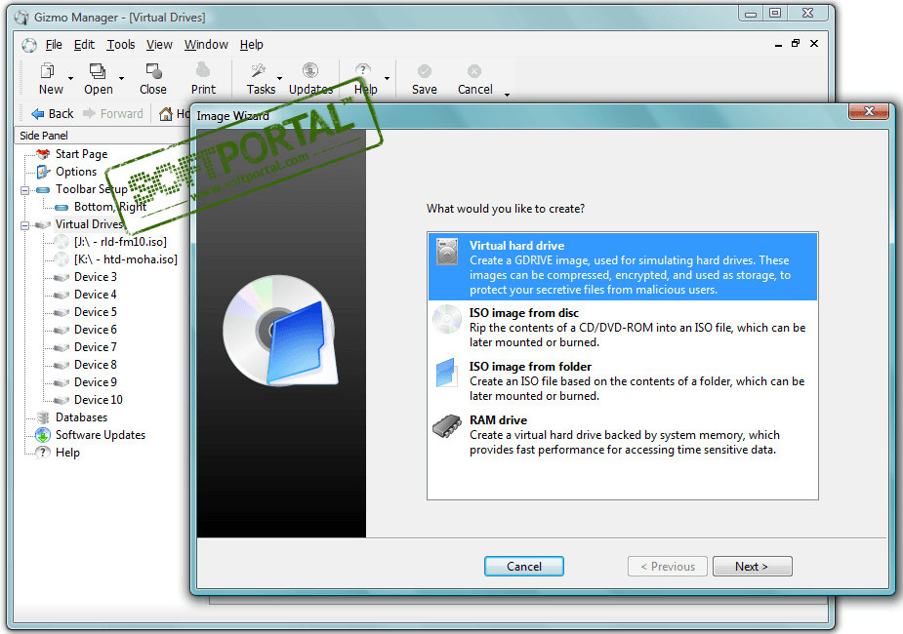Viewport: 903px width, 634px height.
Task: Restore the inner Virtual Drives child window
Action: tap(796, 44)
